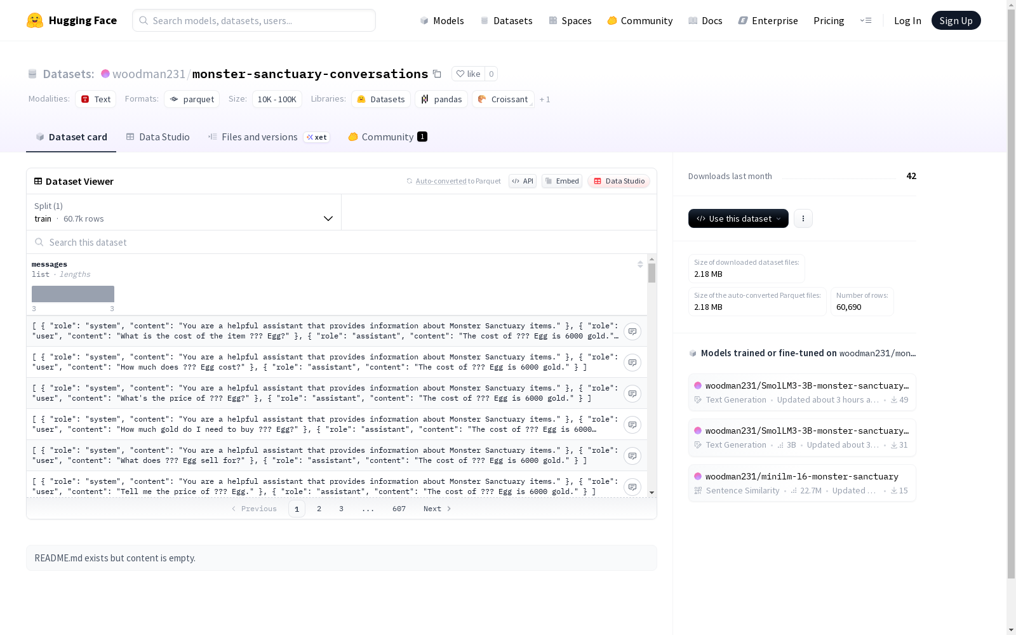Open row comment for 'What does ??? Egg sell for?' row
Viewport: 1016px width, 635px height.
click(632, 456)
